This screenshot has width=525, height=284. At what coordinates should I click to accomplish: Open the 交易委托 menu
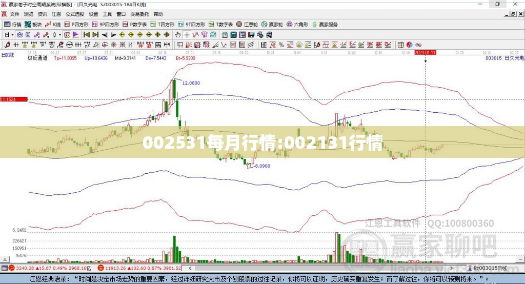point(139,14)
